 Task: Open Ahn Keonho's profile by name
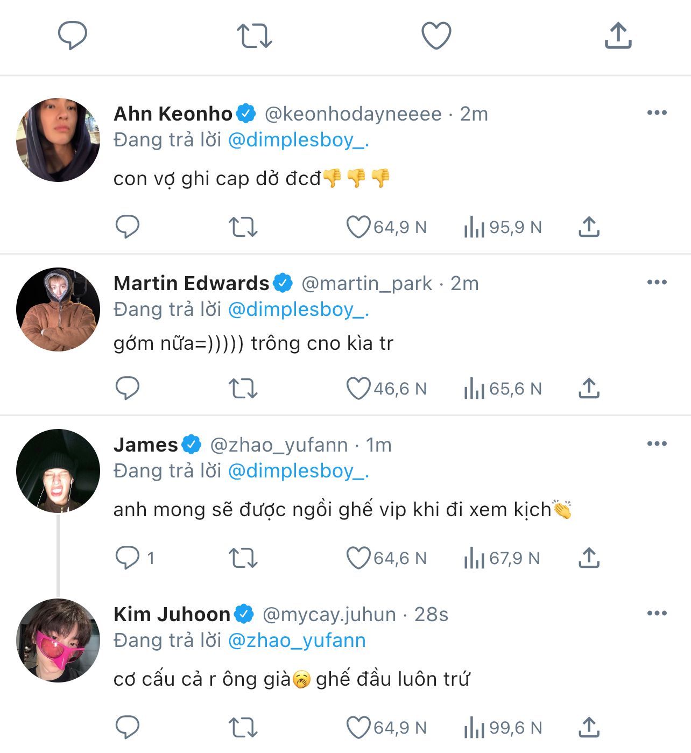click(x=173, y=114)
